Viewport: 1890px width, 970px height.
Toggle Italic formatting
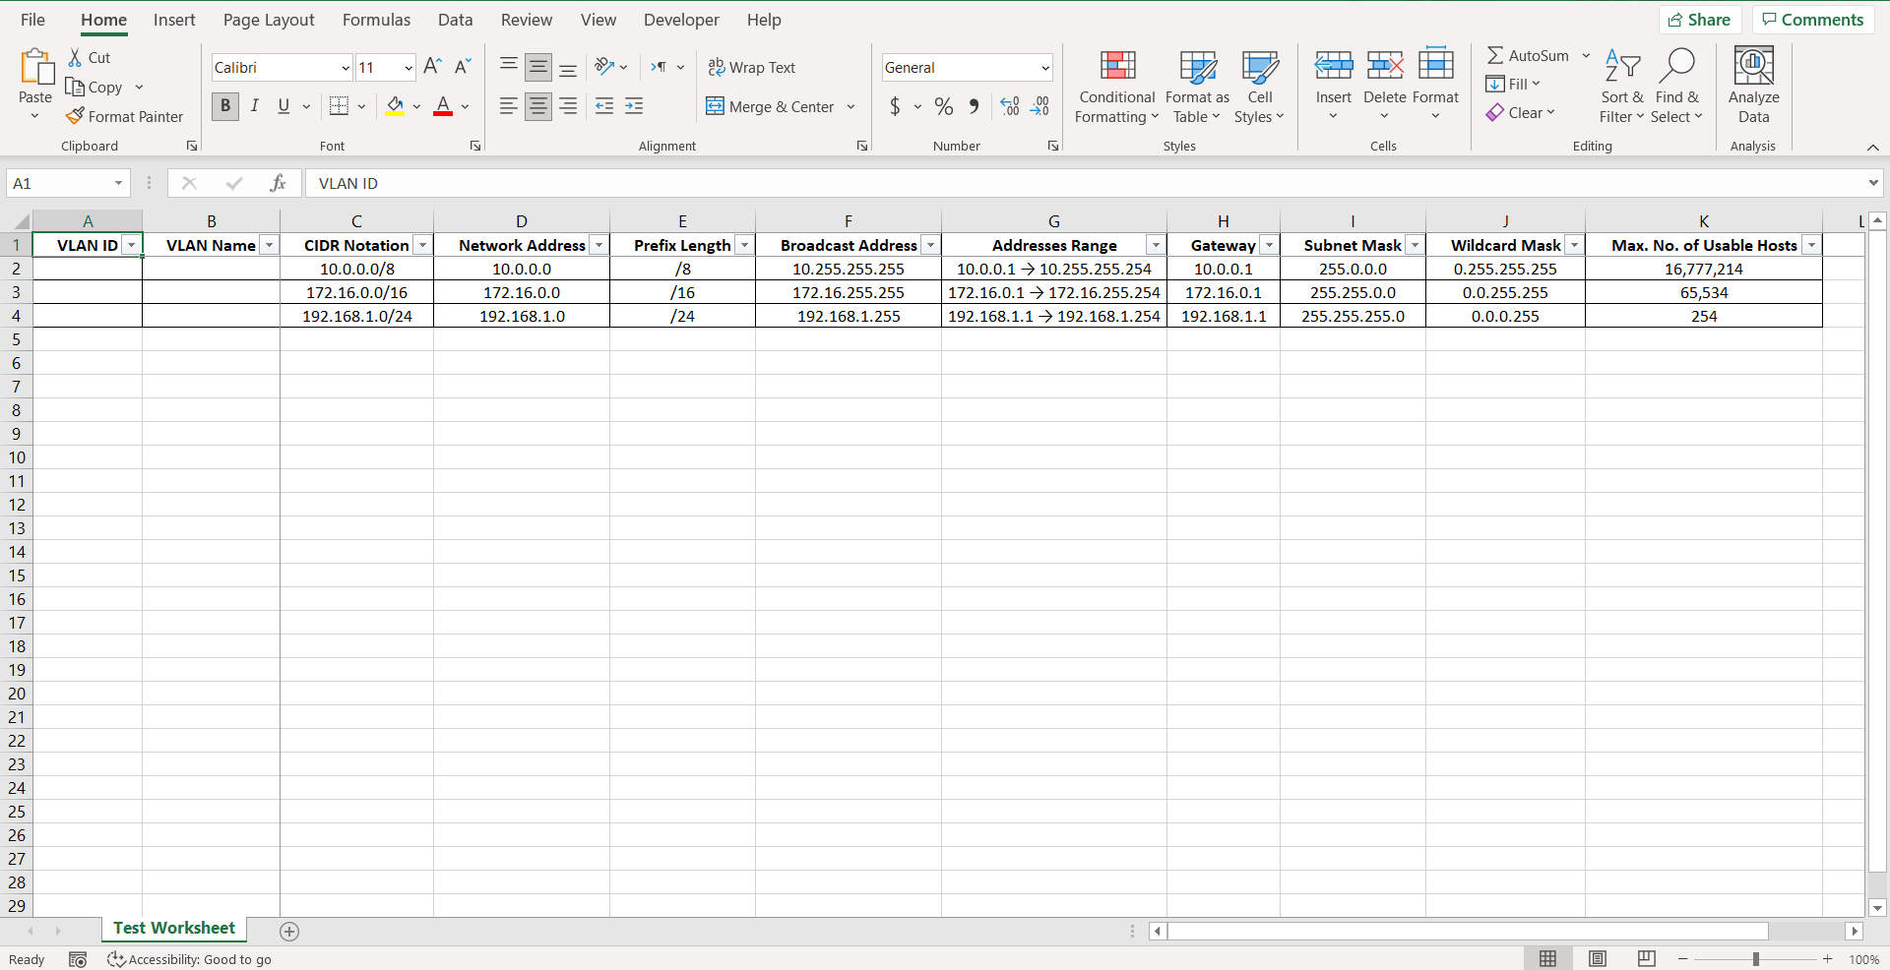tap(255, 106)
